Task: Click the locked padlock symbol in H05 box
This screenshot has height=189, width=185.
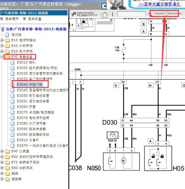Action: point(162,156)
